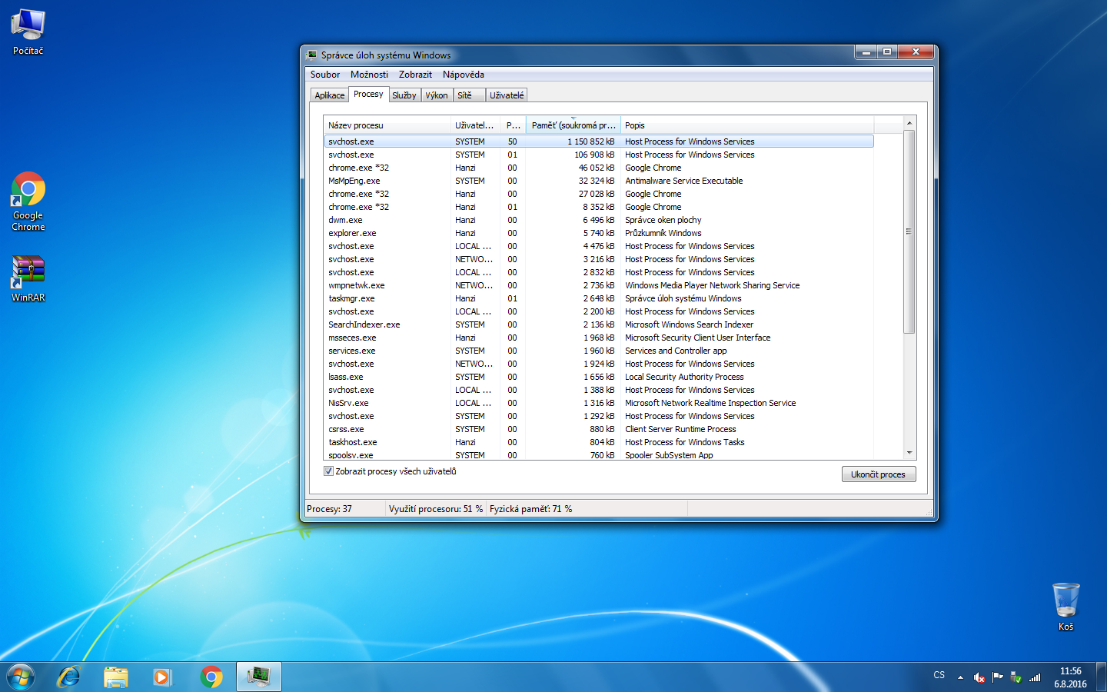This screenshot has width=1107, height=692.
Task: Open Windows Media Player from taskbar
Action: click(x=161, y=677)
